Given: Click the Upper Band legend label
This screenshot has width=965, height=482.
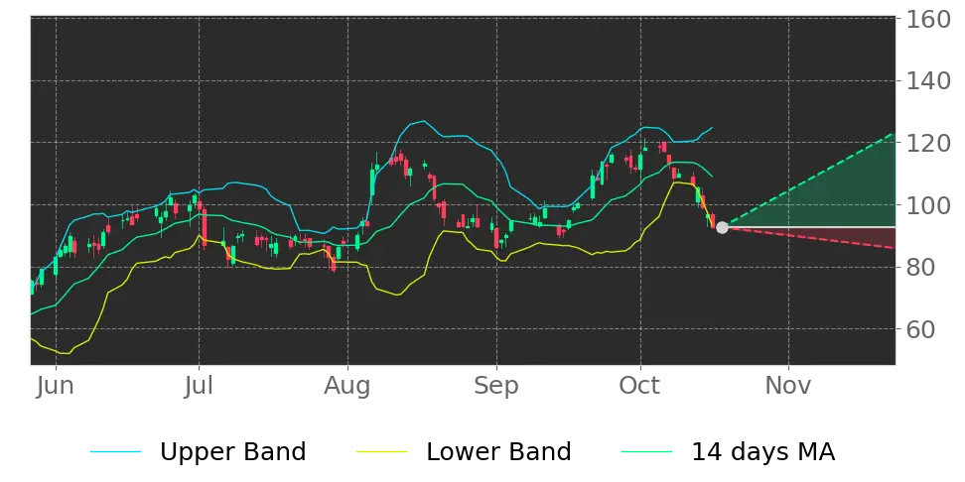Looking at the screenshot, I should pyautogui.click(x=232, y=452).
